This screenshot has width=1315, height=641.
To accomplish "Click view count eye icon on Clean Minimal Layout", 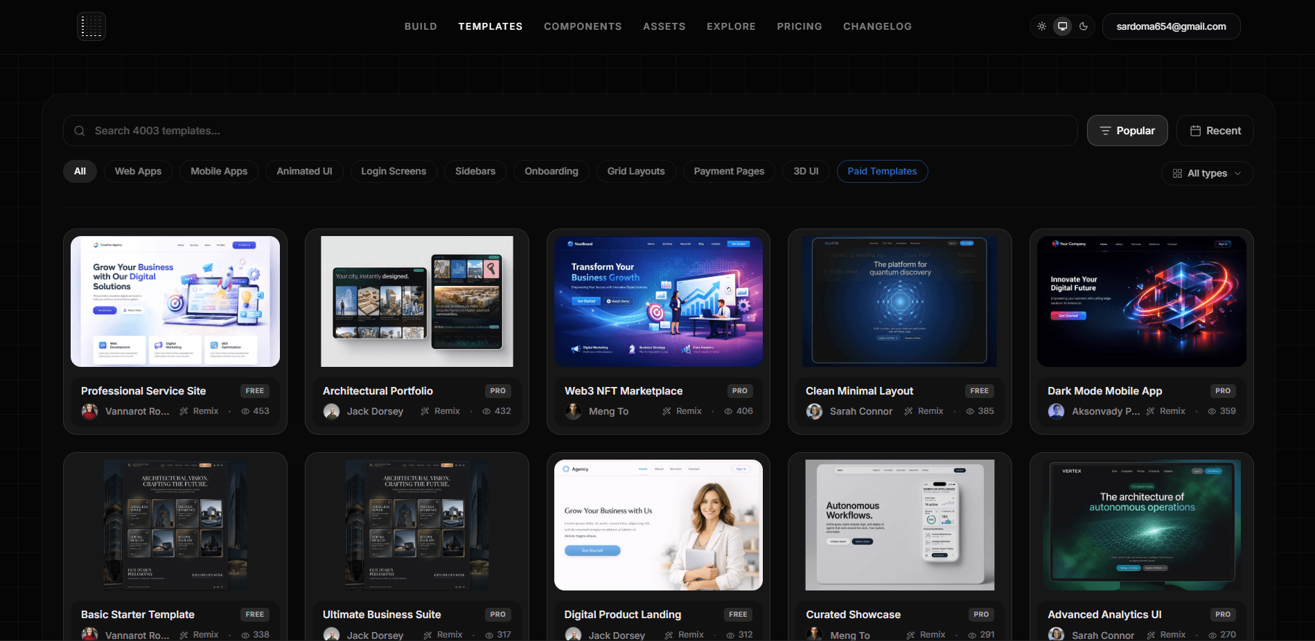I will (x=970, y=411).
